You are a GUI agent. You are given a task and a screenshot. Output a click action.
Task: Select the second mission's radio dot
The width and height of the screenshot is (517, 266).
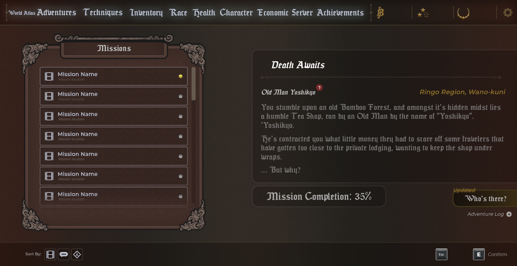[181, 96]
